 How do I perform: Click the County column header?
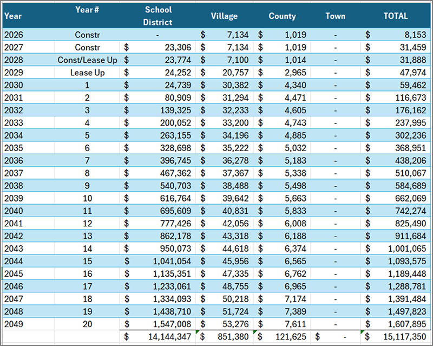click(282, 16)
